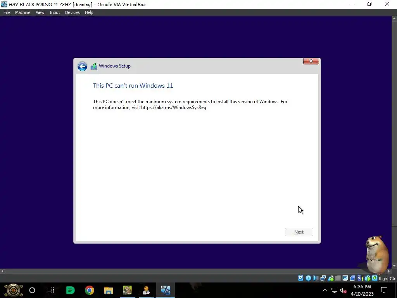Screen dimensions: 397x298
Task: Open Task View on the taskbar
Action: tap(51, 290)
